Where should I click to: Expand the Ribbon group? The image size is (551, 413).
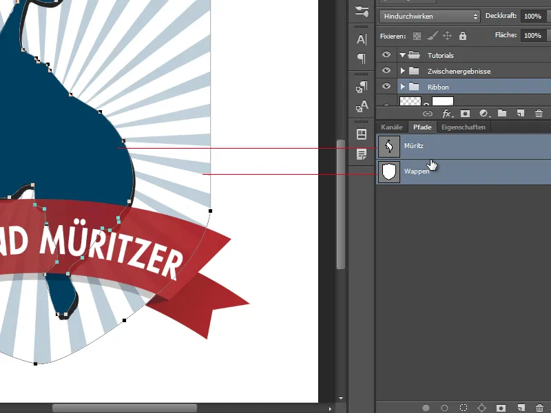pyautogui.click(x=403, y=87)
